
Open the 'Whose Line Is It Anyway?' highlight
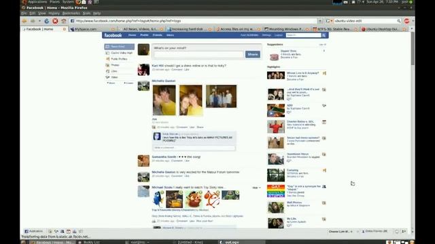[x=302, y=73]
